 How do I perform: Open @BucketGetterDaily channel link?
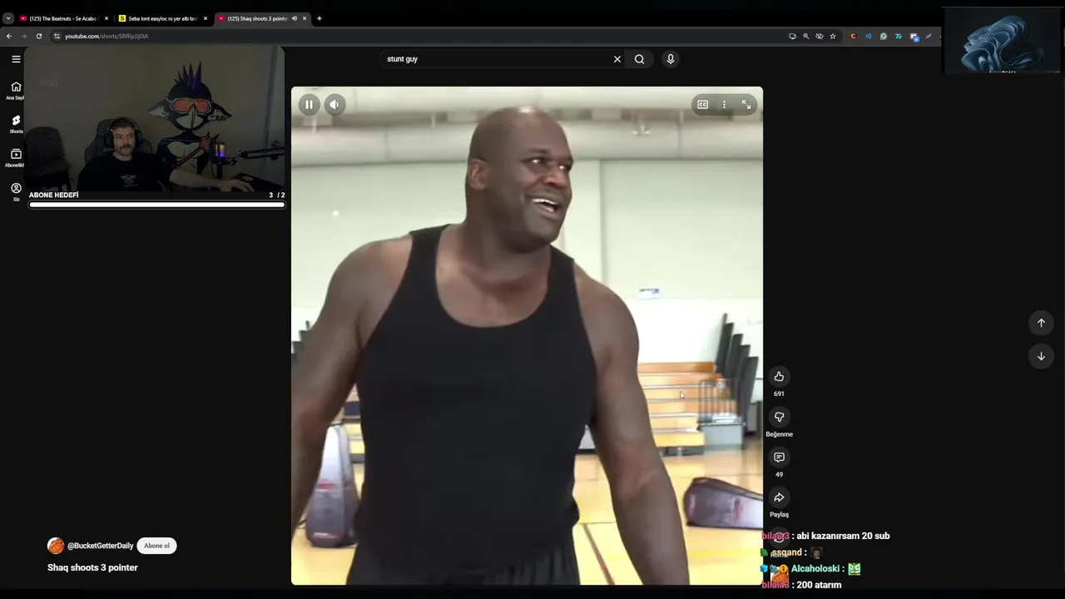tap(100, 546)
